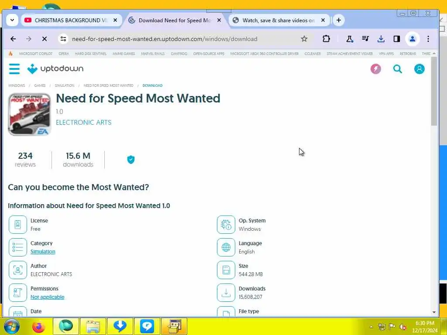The height and width of the screenshot is (335, 447).
Task: Open blue download arrow app in taskbar
Action: click(x=120, y=326)
